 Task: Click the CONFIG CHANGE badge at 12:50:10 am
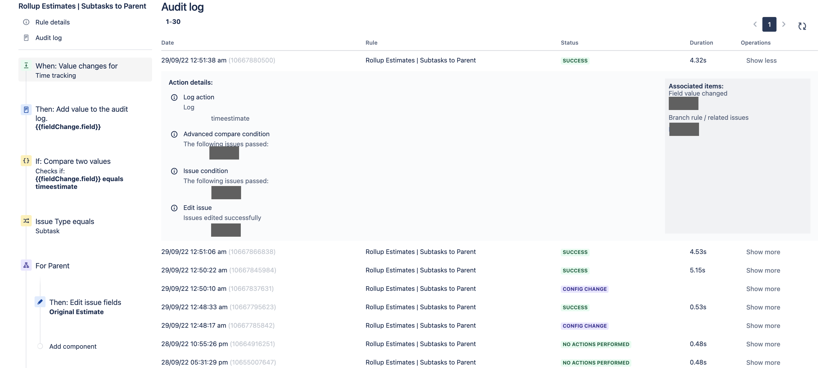coord(584,289)
